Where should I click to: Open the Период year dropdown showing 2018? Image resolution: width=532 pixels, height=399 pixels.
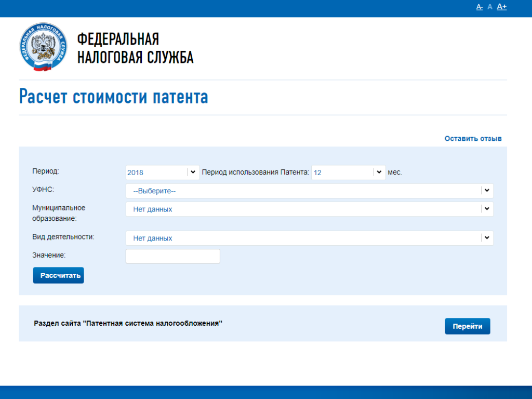[156, 172]
